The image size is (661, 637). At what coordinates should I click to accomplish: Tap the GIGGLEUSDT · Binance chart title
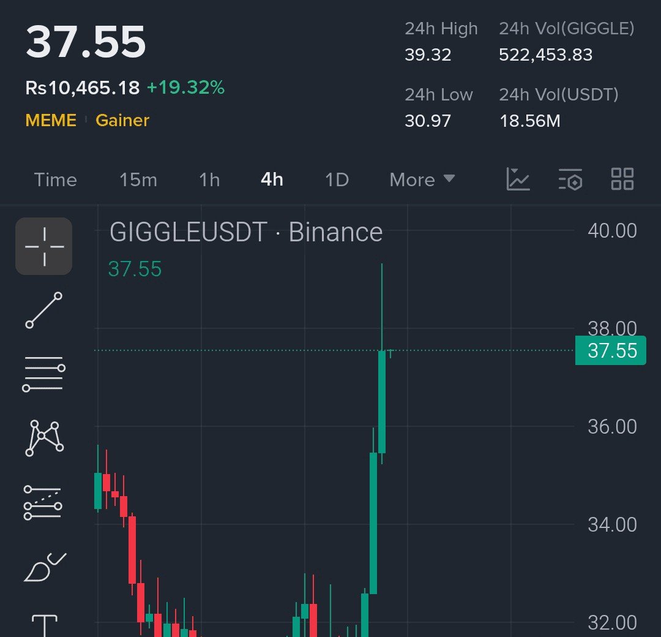(246, 232)
